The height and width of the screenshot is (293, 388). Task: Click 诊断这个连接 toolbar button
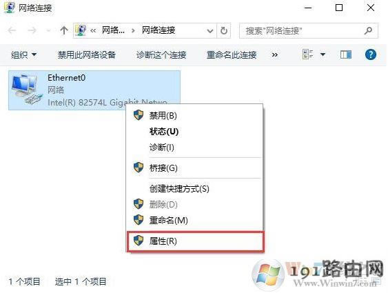coord(161,54)
